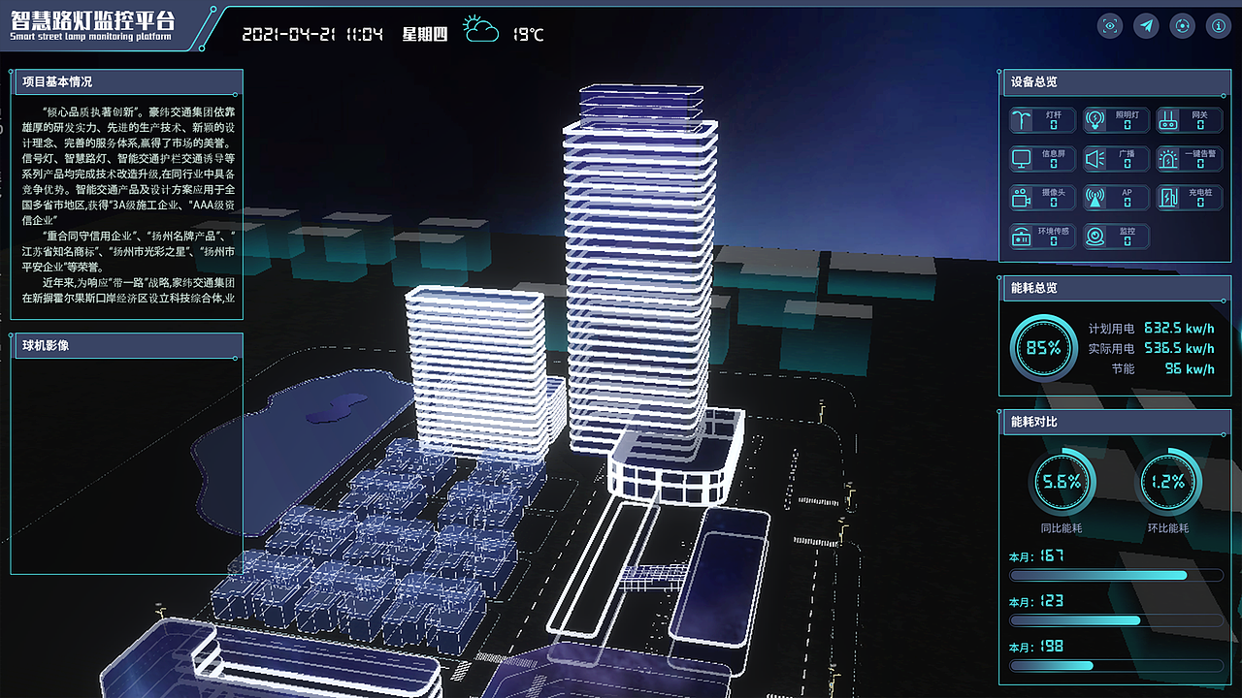Viewport: 1242px width, 698px height.
Task: Click the project description text block
Action: [129, 206]
